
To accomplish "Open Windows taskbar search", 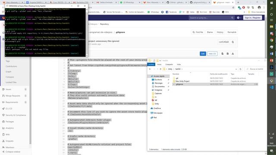I will 272,9.
